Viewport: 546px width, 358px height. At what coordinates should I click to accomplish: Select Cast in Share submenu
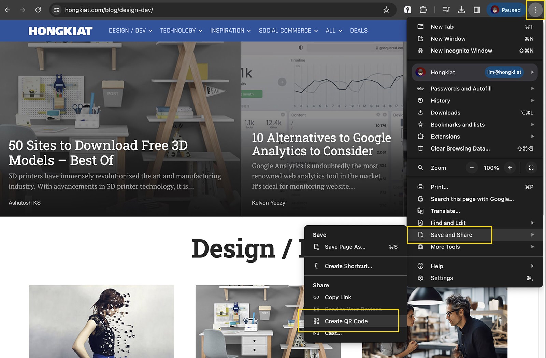point(355,333)
